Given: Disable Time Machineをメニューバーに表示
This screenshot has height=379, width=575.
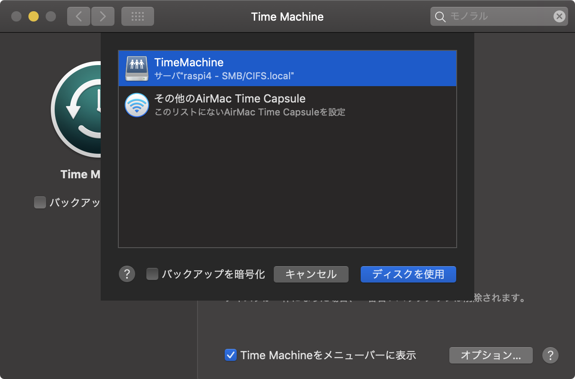Looking at the screenshot, I should [232, 355].
